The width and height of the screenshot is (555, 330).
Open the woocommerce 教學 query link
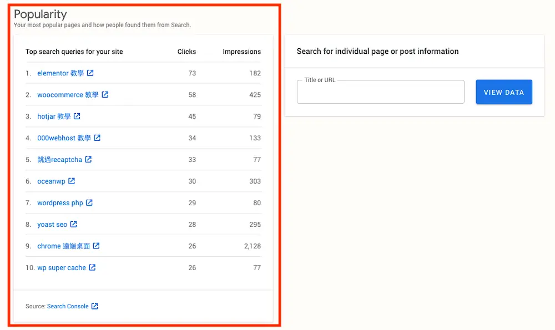point(68,95)
